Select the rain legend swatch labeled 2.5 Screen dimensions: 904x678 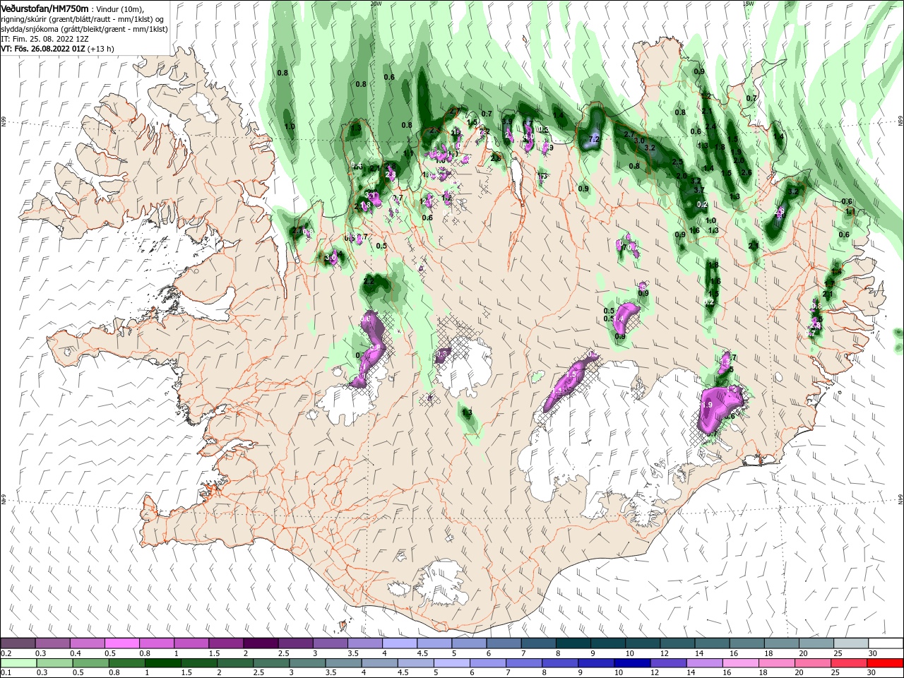271,663
